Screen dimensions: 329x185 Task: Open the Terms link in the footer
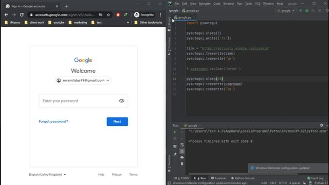[x=133, y=175]
